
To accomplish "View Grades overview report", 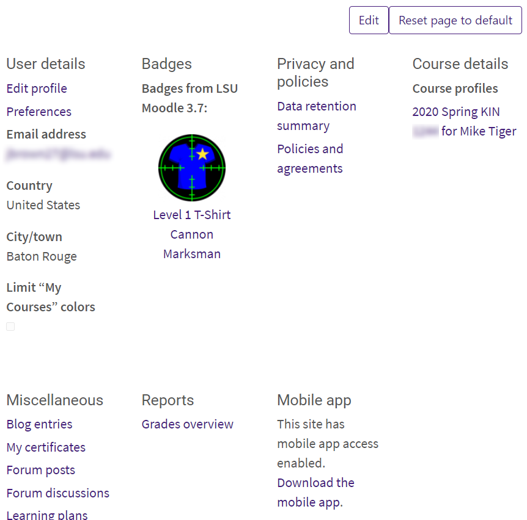I will (188, 424).
